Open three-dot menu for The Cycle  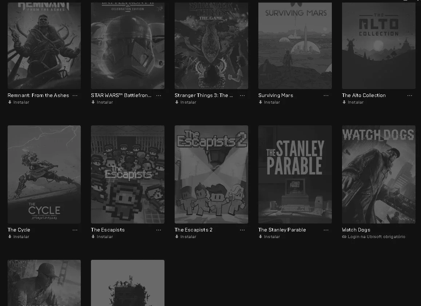pyautogui.click(x=75, y=230)
